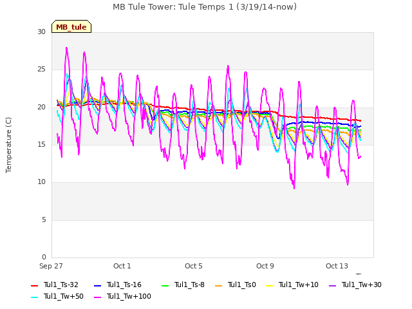412x309 pixels.
Task: Toggle the Tul1_Ts-8 series legend label
Action: tap(189, 285)
